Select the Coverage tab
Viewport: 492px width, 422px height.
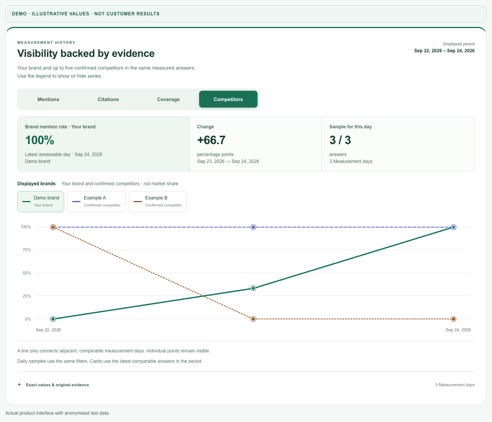pyautogui.click(x=168, y=99)
